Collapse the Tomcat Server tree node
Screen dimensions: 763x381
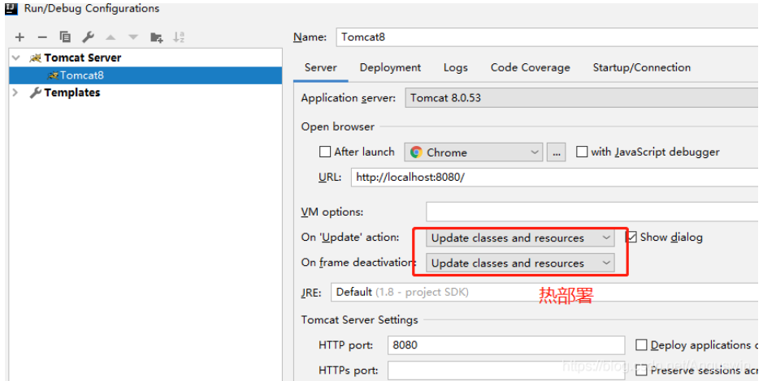pos(16,58)
